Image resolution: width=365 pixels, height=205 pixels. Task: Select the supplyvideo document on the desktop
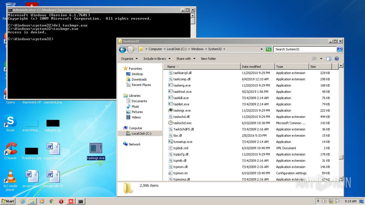53,151
